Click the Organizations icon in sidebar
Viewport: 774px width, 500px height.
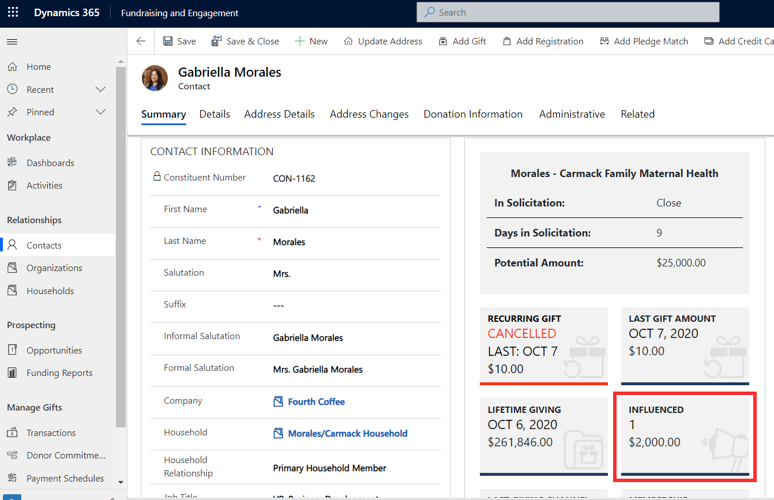12,268
